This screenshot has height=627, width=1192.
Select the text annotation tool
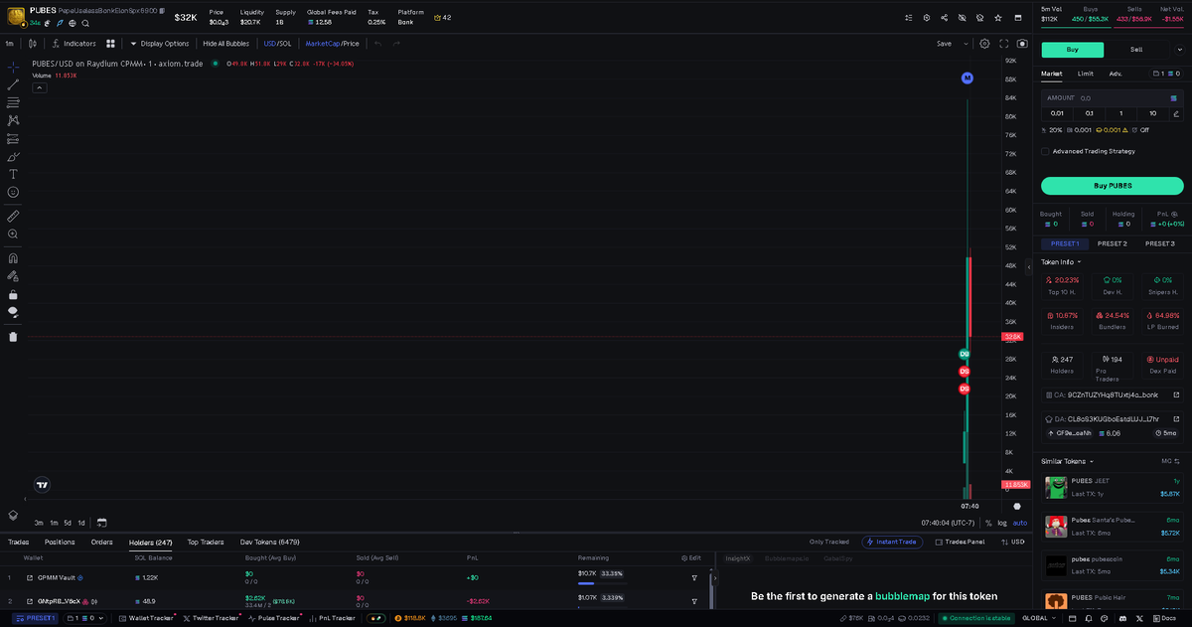(x=13, y=174)
